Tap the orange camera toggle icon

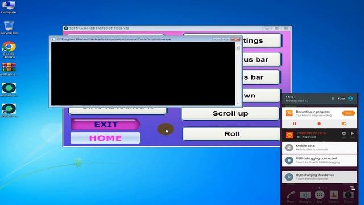[344, 124]
